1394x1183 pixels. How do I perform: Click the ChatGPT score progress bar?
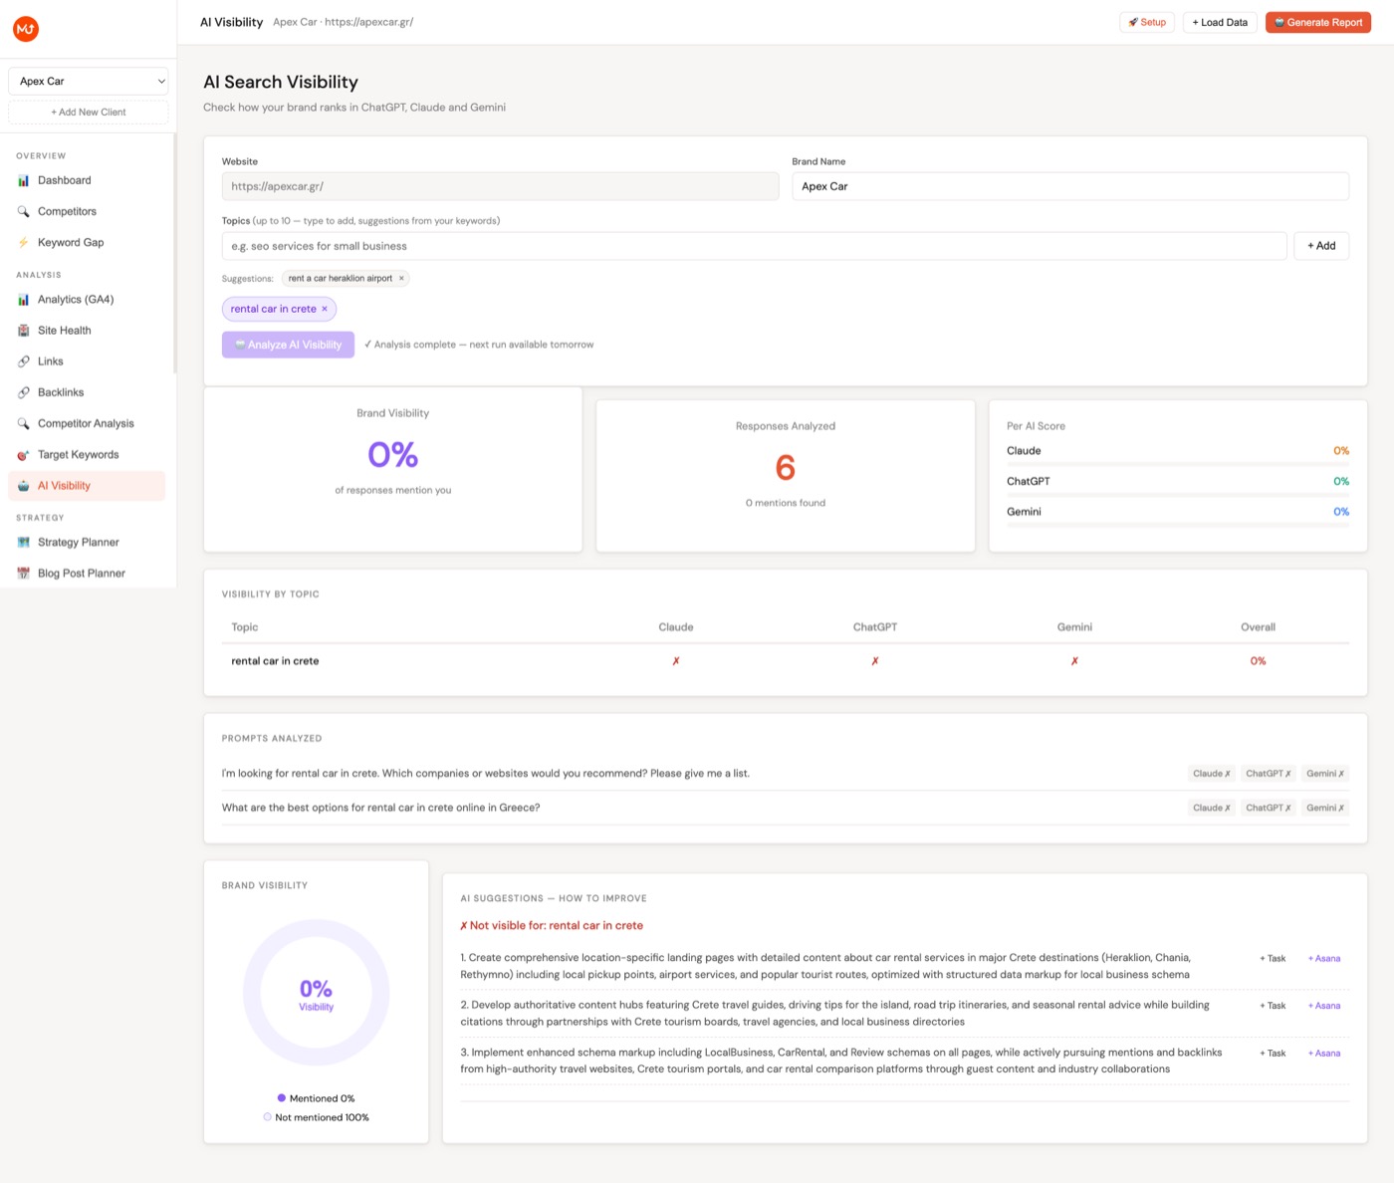pos(1178,495)
